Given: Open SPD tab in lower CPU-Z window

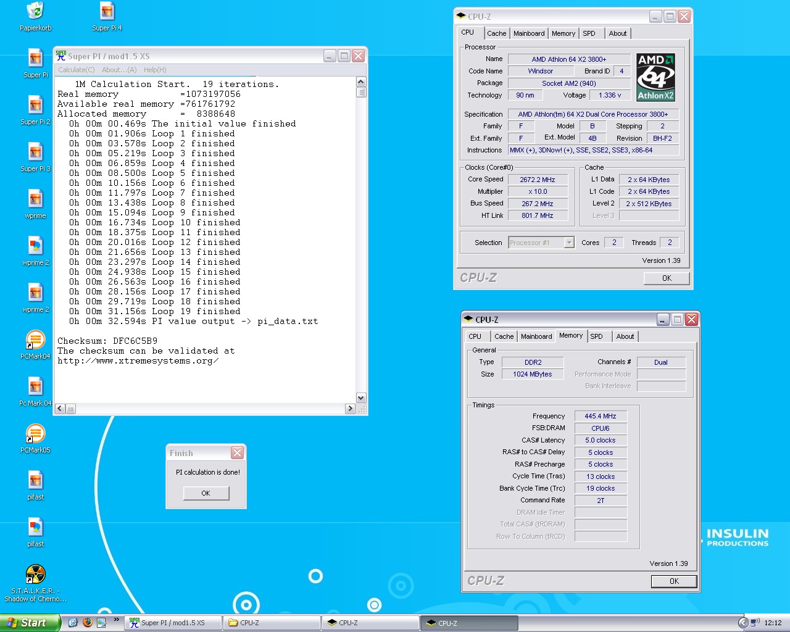Looking at the screenshot, I should pos(596,336).
